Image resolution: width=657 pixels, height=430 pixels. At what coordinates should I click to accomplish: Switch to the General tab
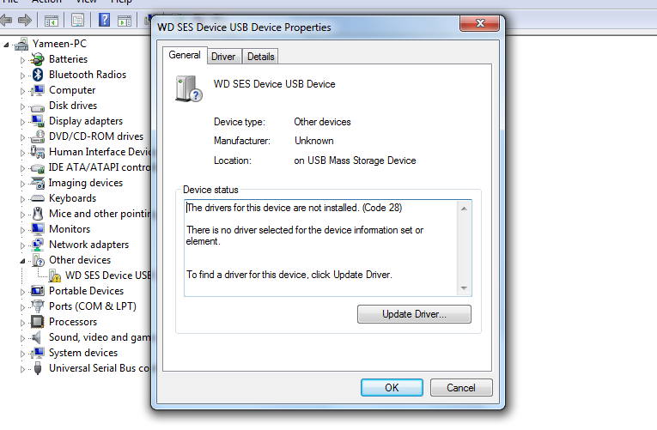point(185,55)
